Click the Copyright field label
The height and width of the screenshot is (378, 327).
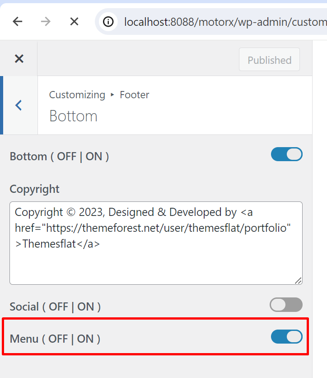(34, 189)
